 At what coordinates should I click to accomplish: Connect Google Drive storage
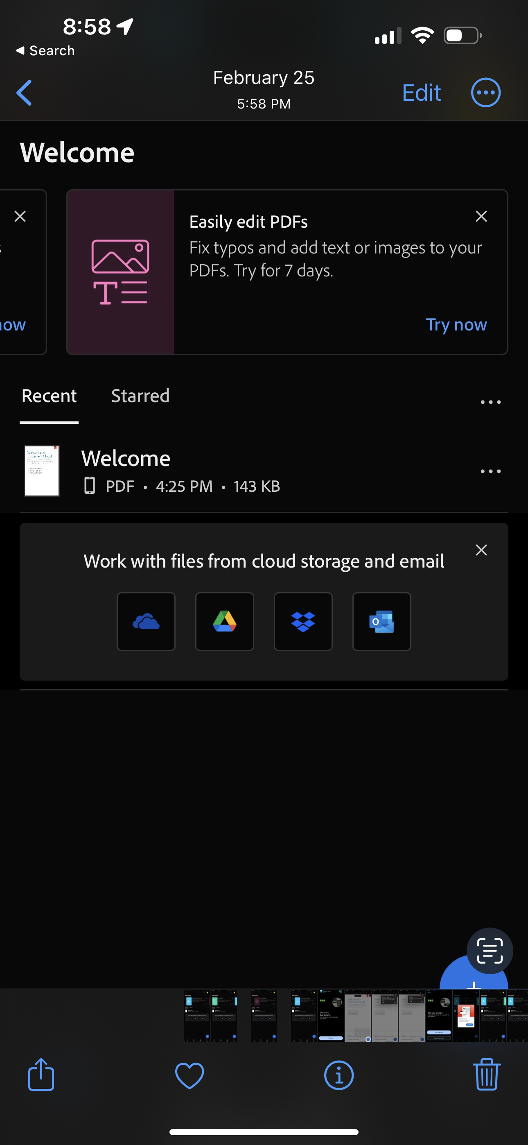224,621
